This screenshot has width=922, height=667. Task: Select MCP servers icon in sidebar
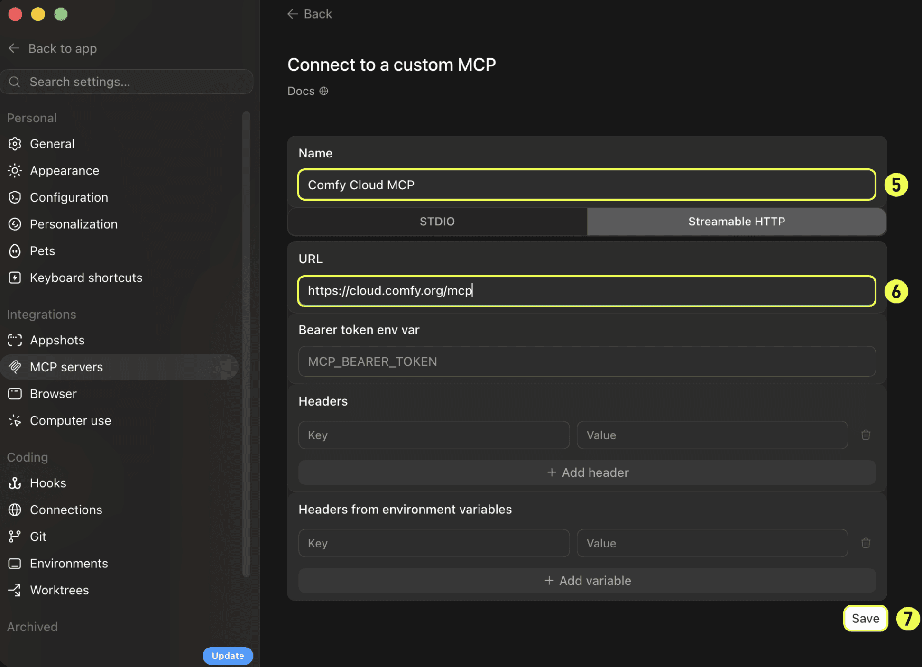15,367
